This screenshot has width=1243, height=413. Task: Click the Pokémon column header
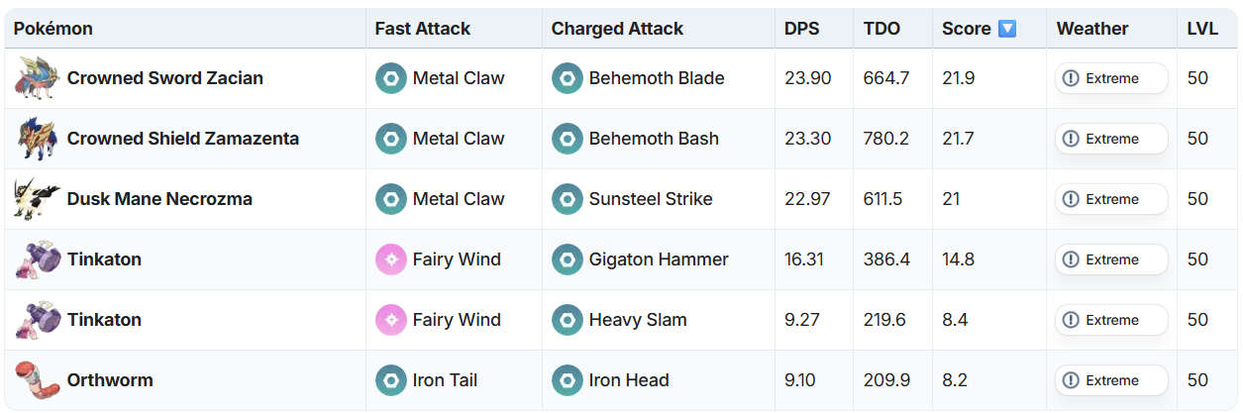point(53,29)
